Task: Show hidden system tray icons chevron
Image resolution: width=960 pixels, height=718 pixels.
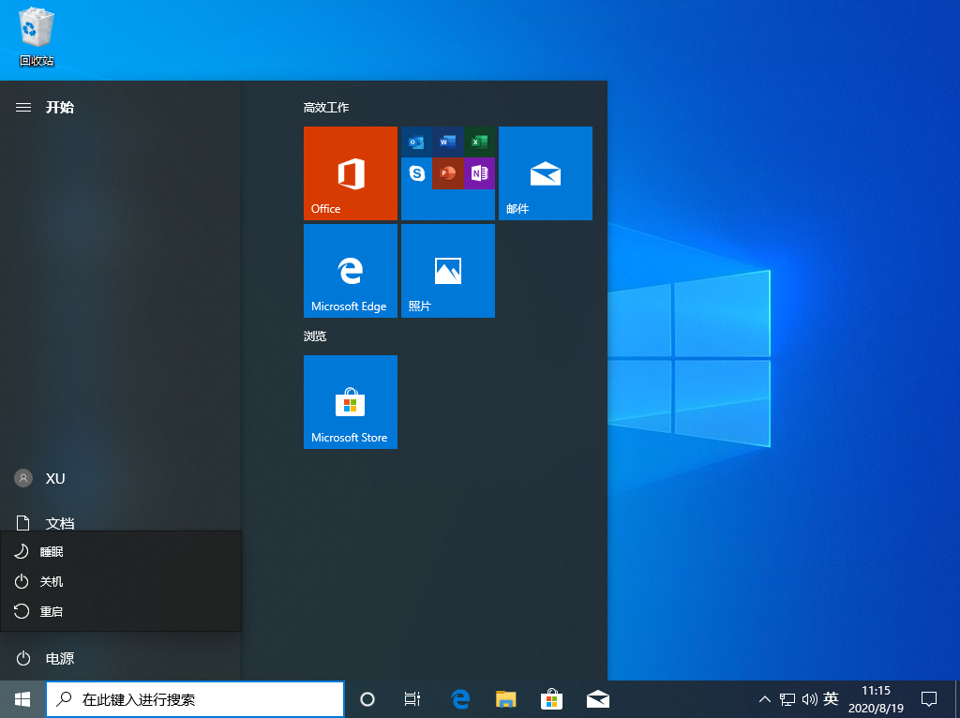Action: [x=764, y=699]
